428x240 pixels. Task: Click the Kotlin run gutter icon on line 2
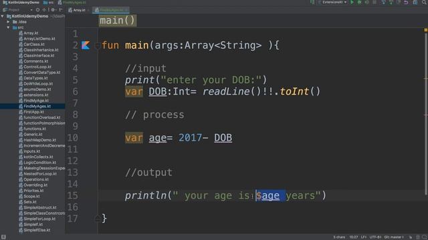86,45
